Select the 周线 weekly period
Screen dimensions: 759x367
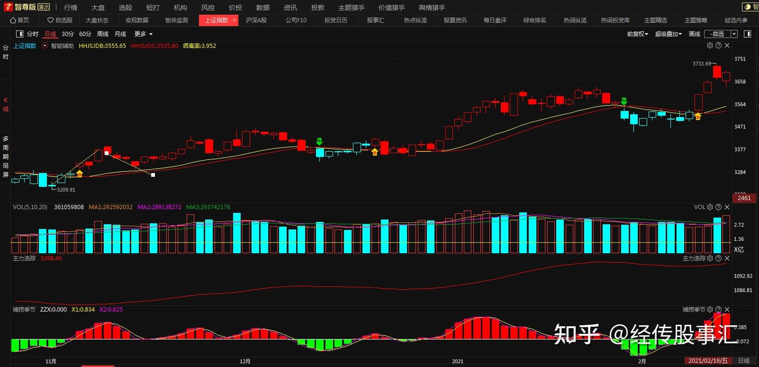click(103, 34)
